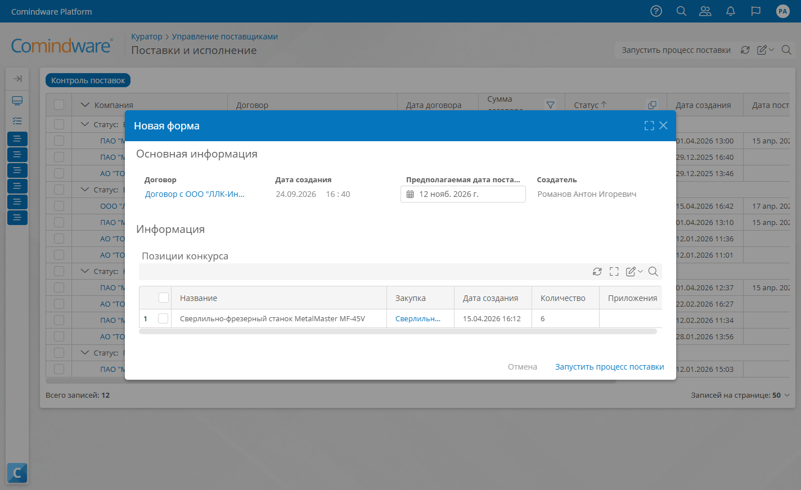Refresh the Позиции конкурса table
Screen dimensions: 801x490
click(597, 272)
